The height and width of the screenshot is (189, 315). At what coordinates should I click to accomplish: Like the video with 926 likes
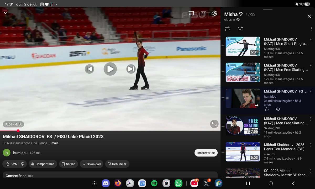click(11, 164)
